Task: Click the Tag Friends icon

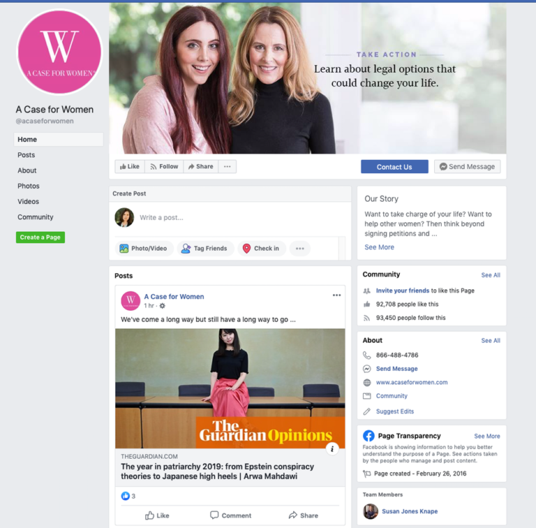Action: click(x=186, y=248)
